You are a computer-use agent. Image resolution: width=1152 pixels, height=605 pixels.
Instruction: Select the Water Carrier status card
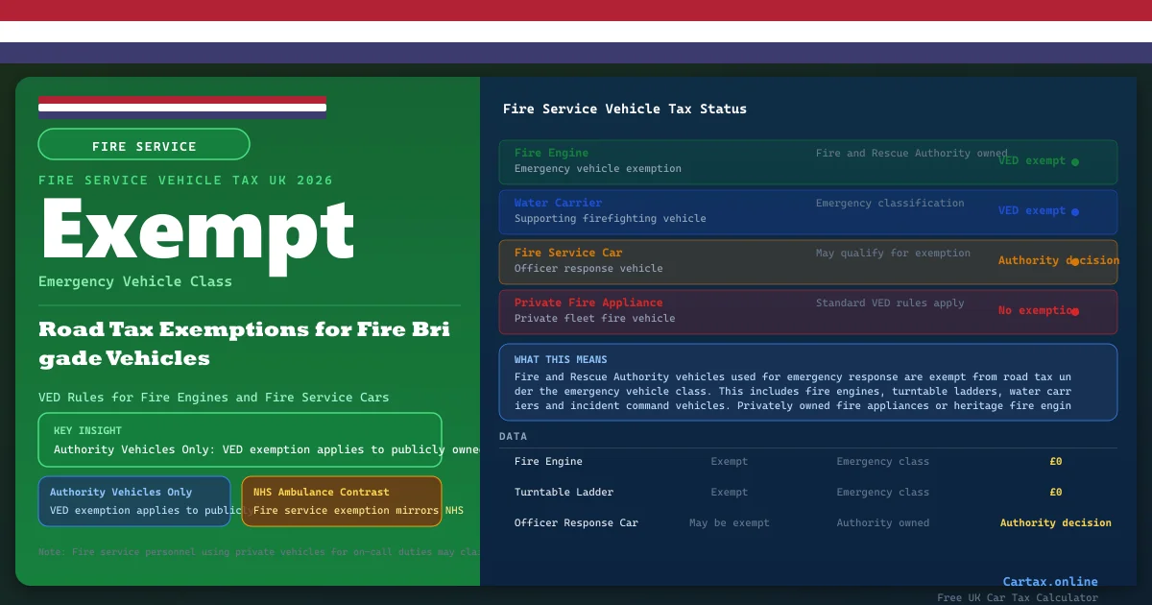coord(807,211)
